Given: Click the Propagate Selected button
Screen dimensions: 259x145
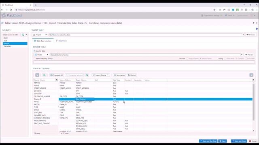Looking at the screenshot, I should pos(74,75).
